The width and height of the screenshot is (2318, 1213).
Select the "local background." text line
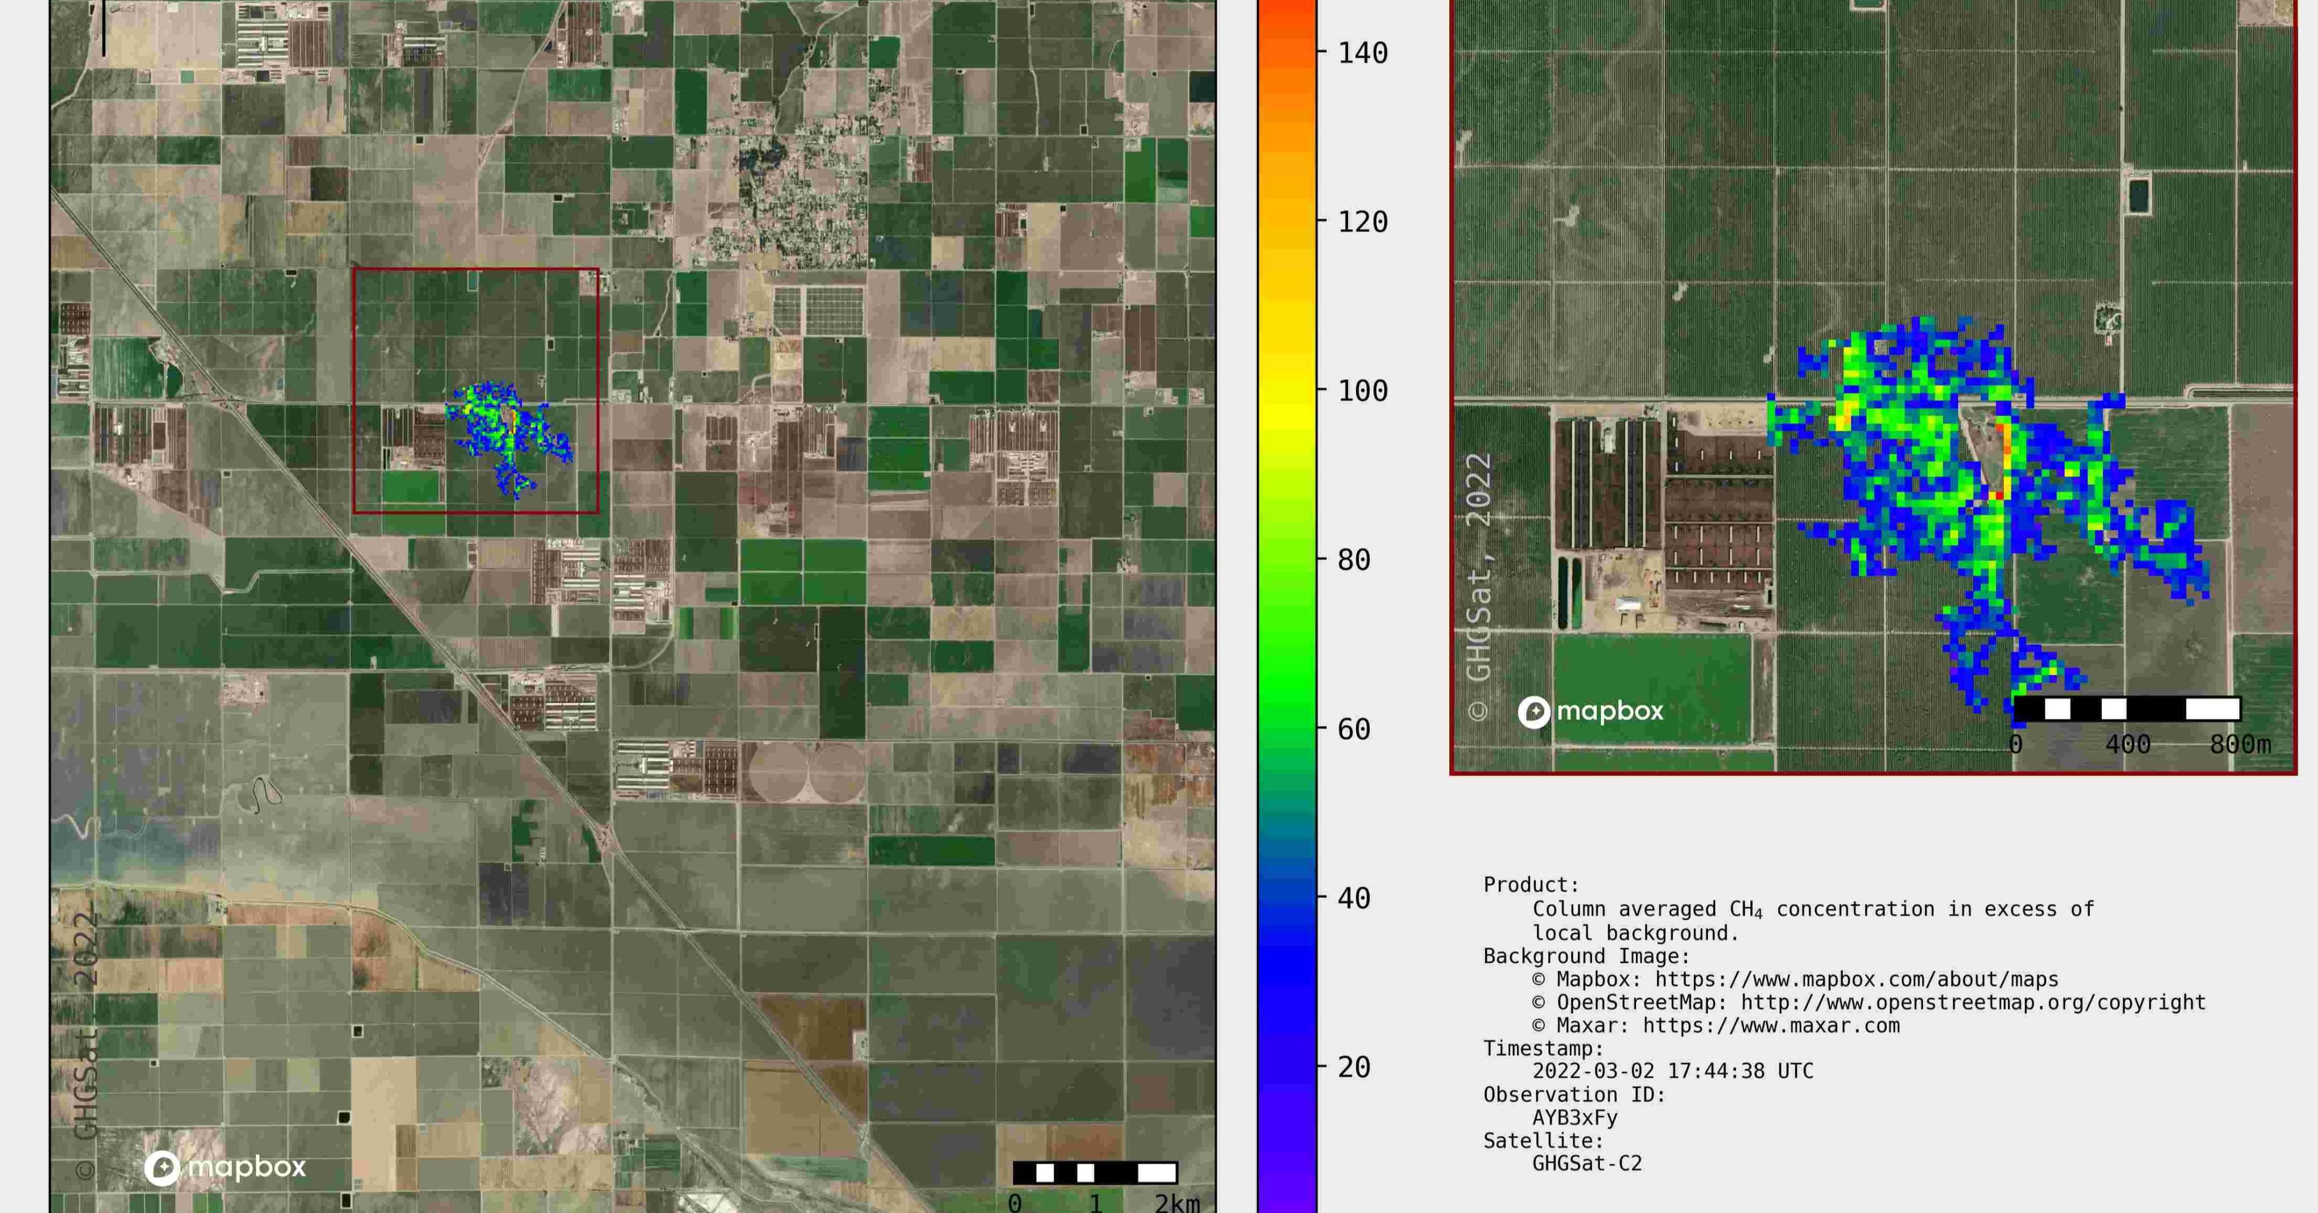pyautogui.click(x=1635, y=933)
